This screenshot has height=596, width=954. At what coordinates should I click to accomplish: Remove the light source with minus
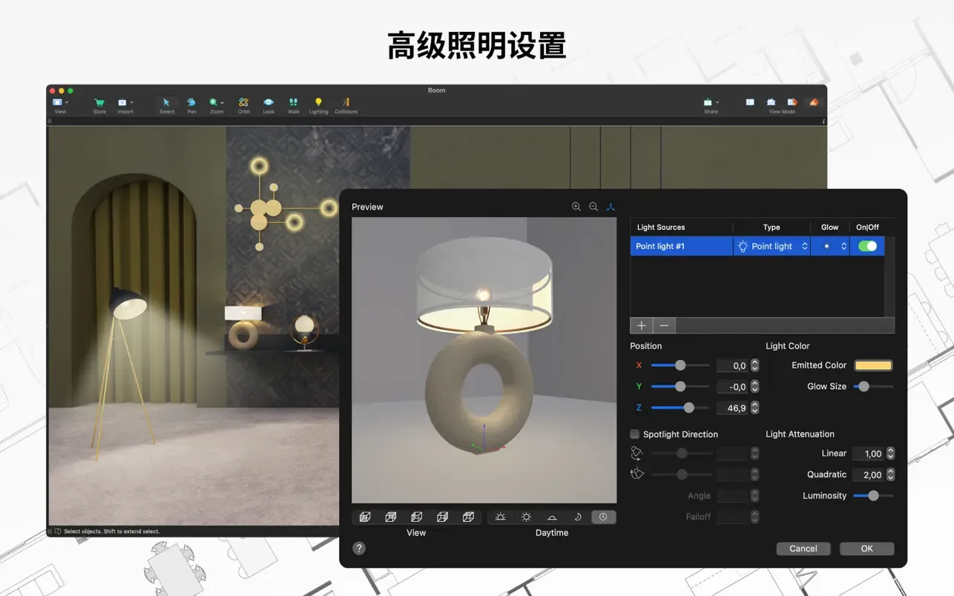[664, 325]
